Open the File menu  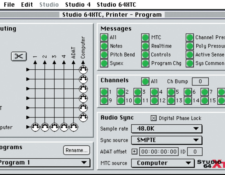(x=9, y=4)
